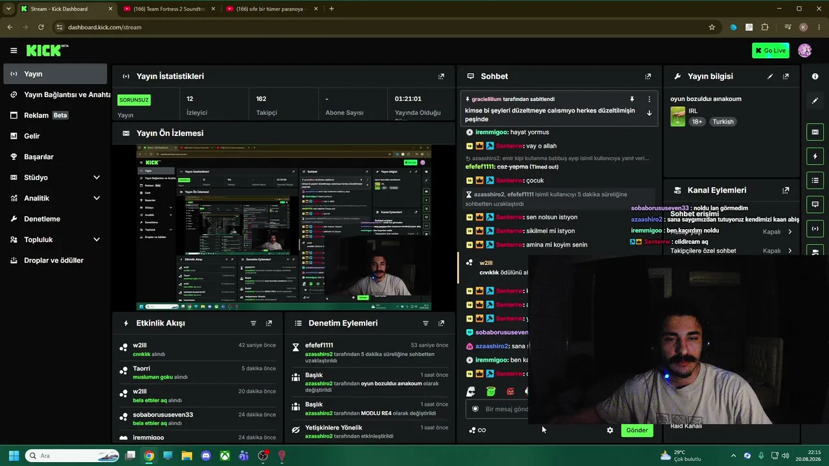
Task: Go to the Reklam Beta page
Action: coord(55,115)
